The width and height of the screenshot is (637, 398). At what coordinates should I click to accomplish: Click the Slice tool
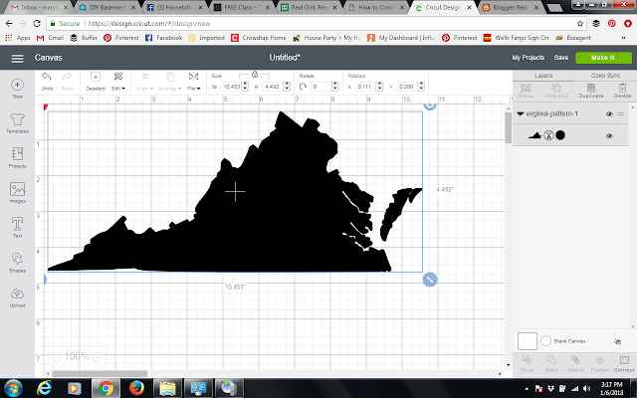527,363
